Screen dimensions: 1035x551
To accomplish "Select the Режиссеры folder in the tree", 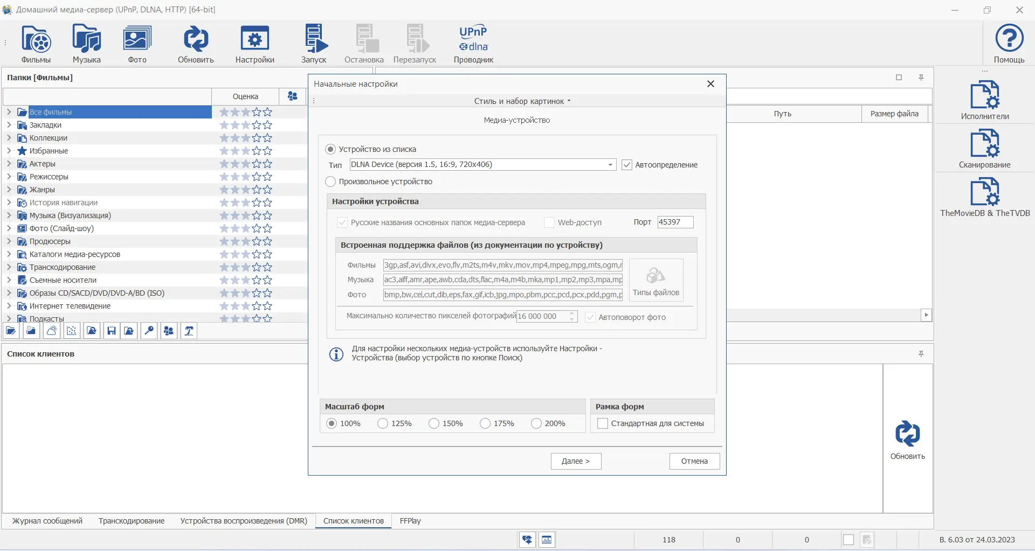I will click(49, 177).
